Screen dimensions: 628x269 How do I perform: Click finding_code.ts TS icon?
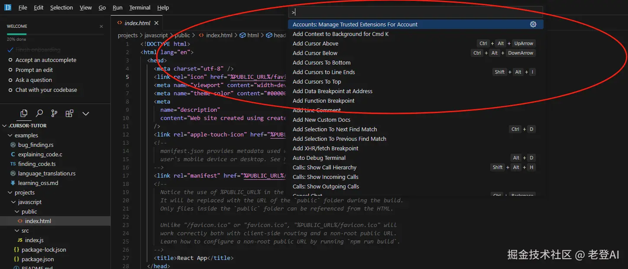(13, 164)
